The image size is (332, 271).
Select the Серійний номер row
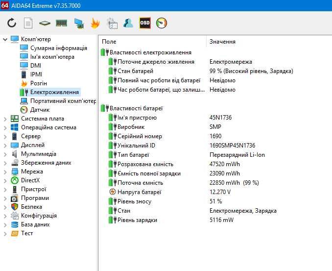click(136, 136)
